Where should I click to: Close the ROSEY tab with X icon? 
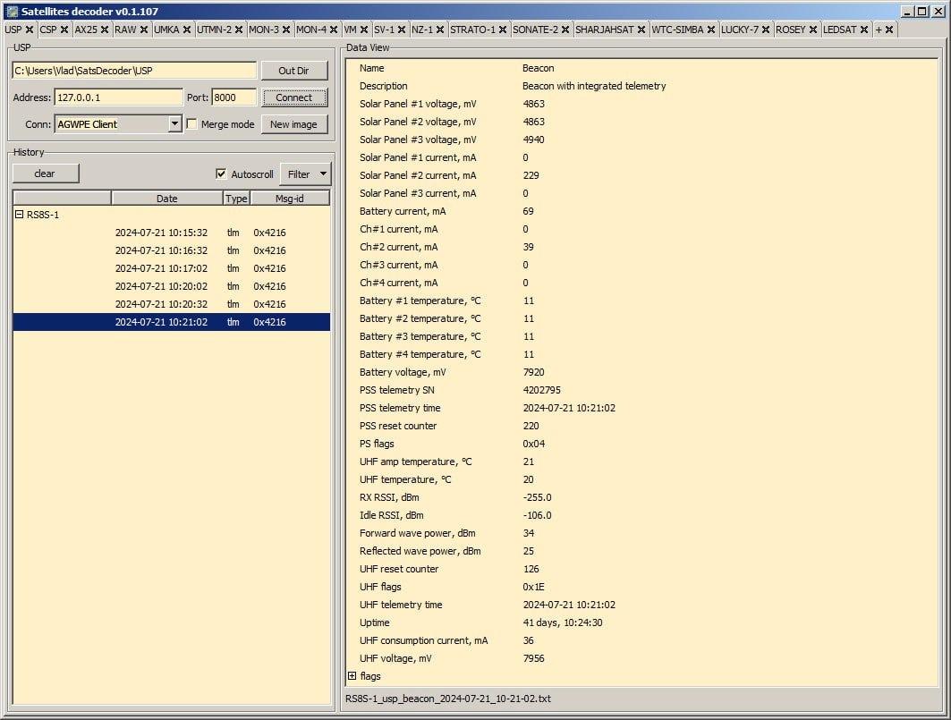(x=813, y=30)
